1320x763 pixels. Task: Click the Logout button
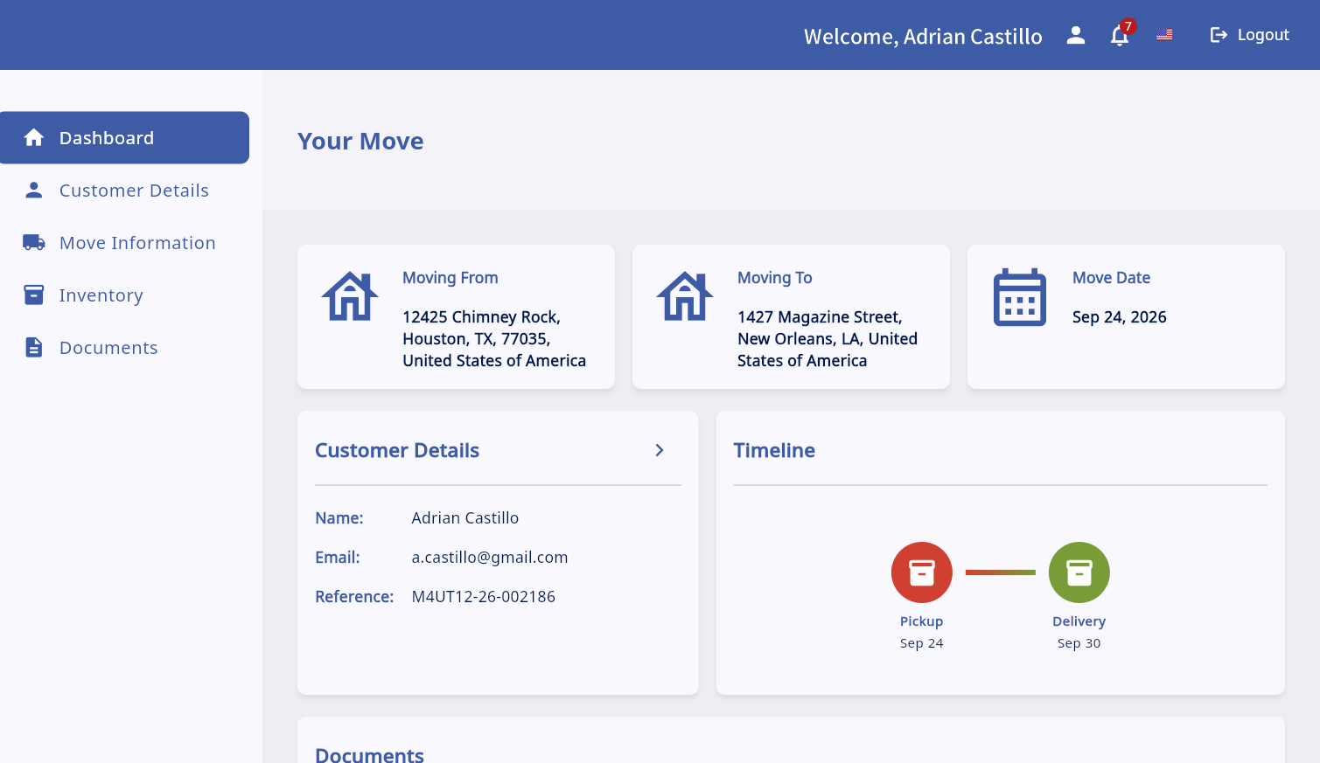pyautogui.click(x=1249, y=35)
